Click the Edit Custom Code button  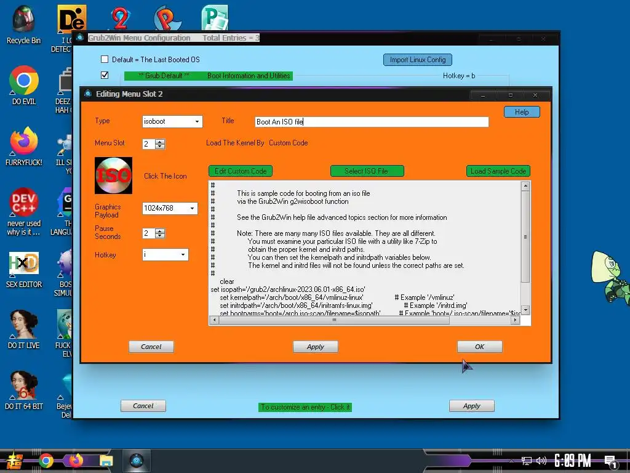point(241,171)
